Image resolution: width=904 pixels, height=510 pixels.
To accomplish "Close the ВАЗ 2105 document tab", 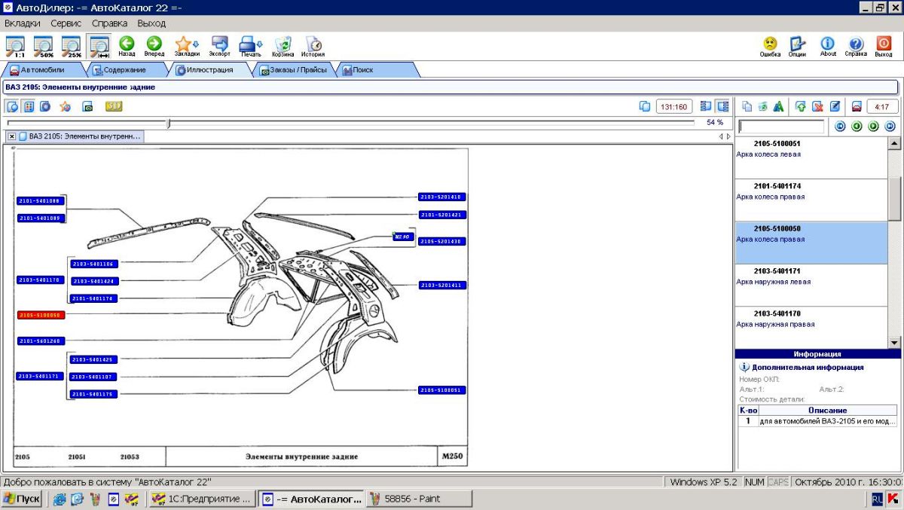I will (12, 136).
